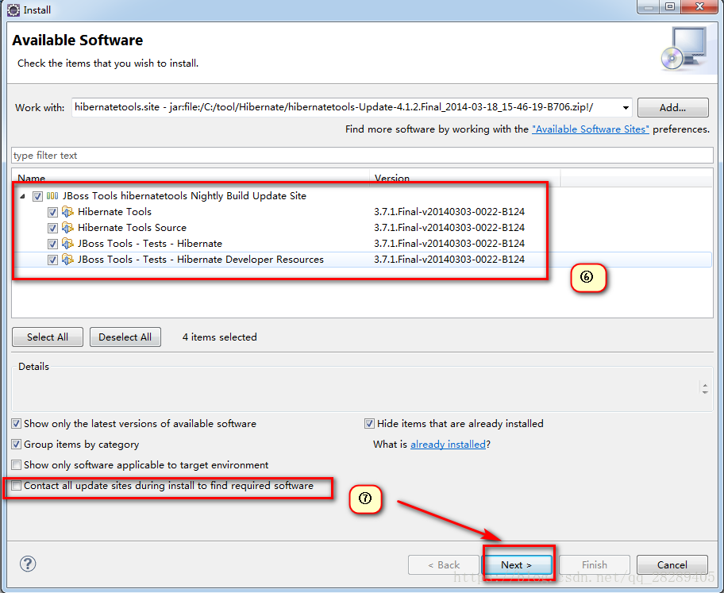Uncheck the JBoss Tools - Tests - Hibernate checkbox
The image size is (724, 593).
52,244
